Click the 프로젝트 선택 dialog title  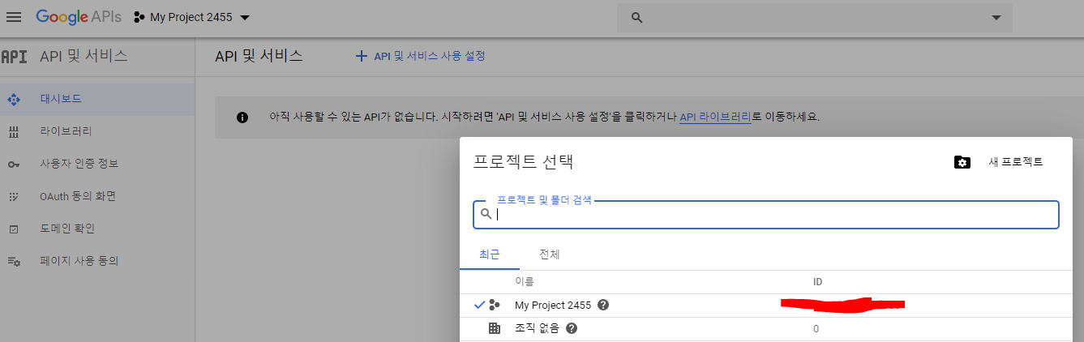[x=524, y=161]
